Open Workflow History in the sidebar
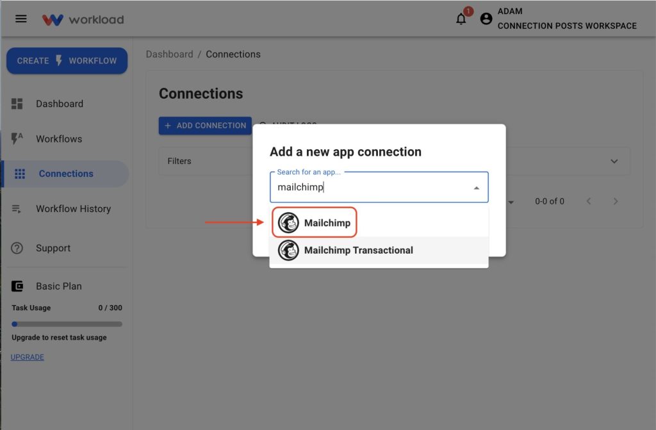The image size is (656, 430). tap(73, 208)
